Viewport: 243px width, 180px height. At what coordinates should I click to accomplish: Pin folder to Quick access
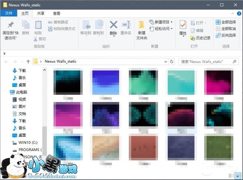[x=11, y=30]
